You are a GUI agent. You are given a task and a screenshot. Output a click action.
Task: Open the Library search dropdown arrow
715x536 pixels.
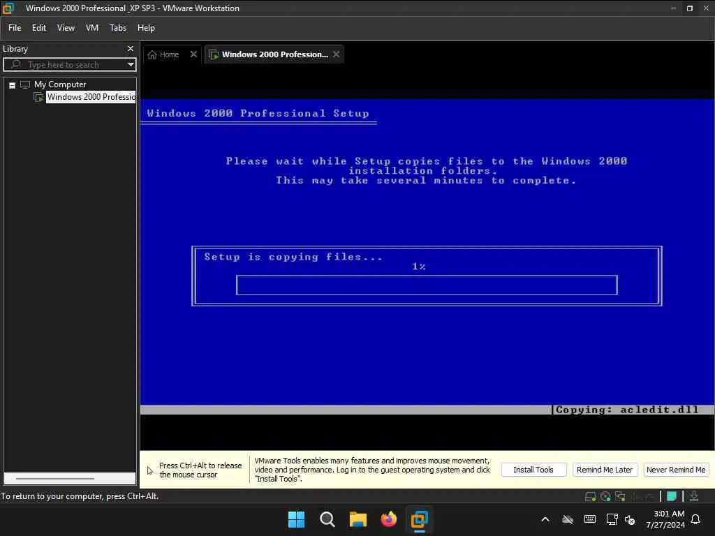click(131, 64)
